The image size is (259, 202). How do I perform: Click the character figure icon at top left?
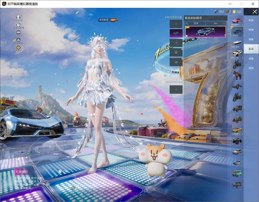click(18, 18)
